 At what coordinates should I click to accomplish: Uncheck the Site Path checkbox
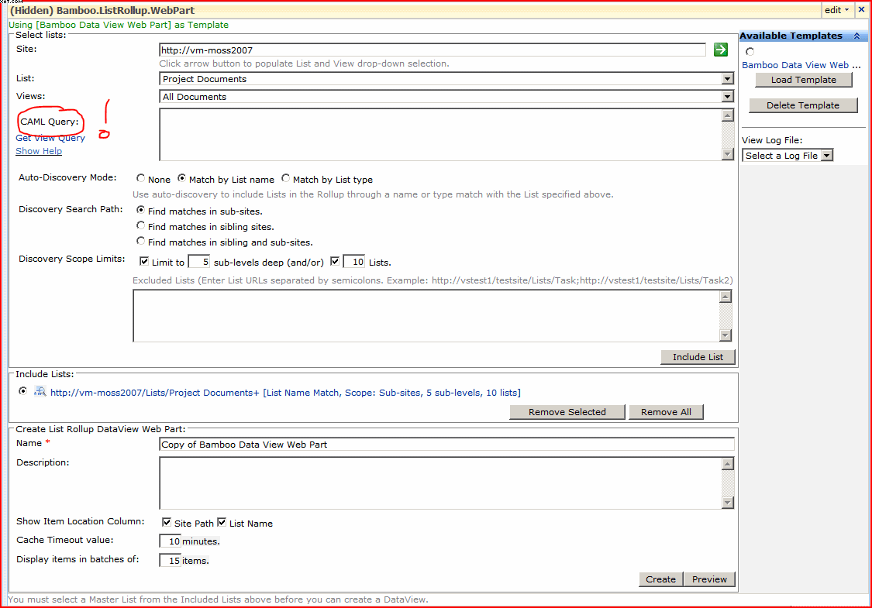coord(167,523)
